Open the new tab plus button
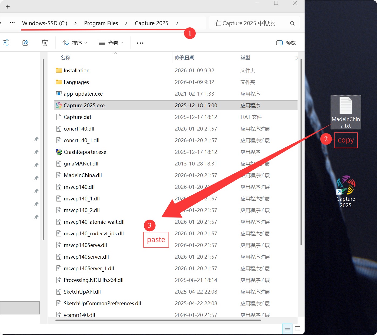This screenshot has height=335, width=377. [x=8, y=7]
